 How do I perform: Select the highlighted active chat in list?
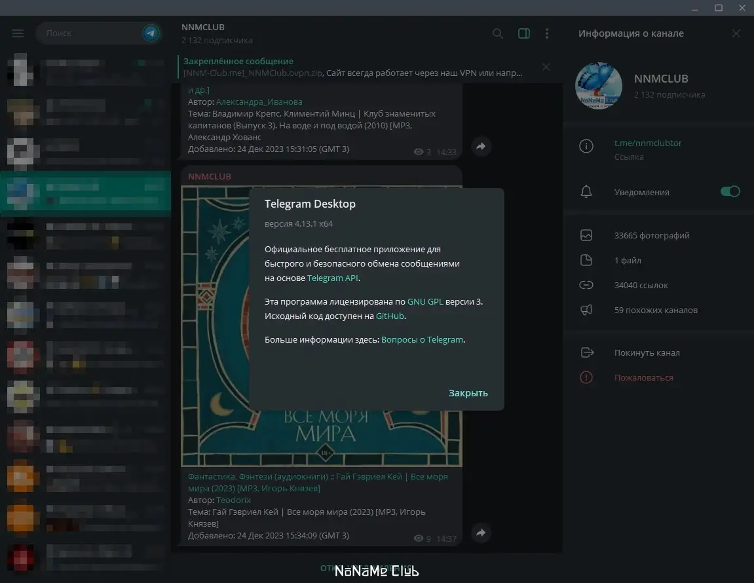coord(86,193)
